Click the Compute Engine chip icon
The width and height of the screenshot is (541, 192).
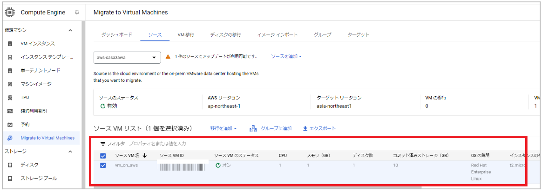pyautogui.click(x=10, y=13)
